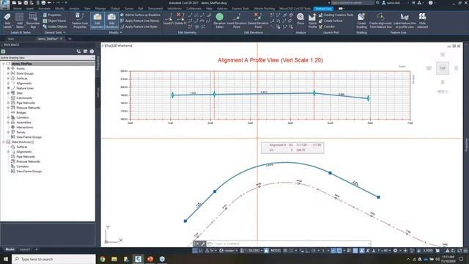This screenshot has width=469, height=264.
Task: Click the Add Labels ribbon icon
Action: [7, 21]
